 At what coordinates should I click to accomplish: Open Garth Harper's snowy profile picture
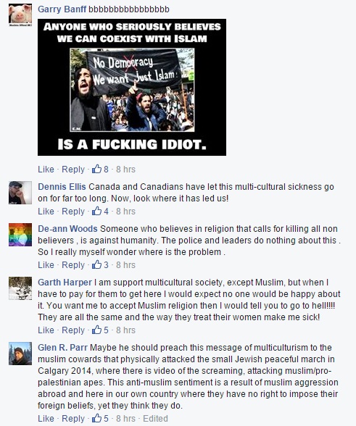coord(20,288)
